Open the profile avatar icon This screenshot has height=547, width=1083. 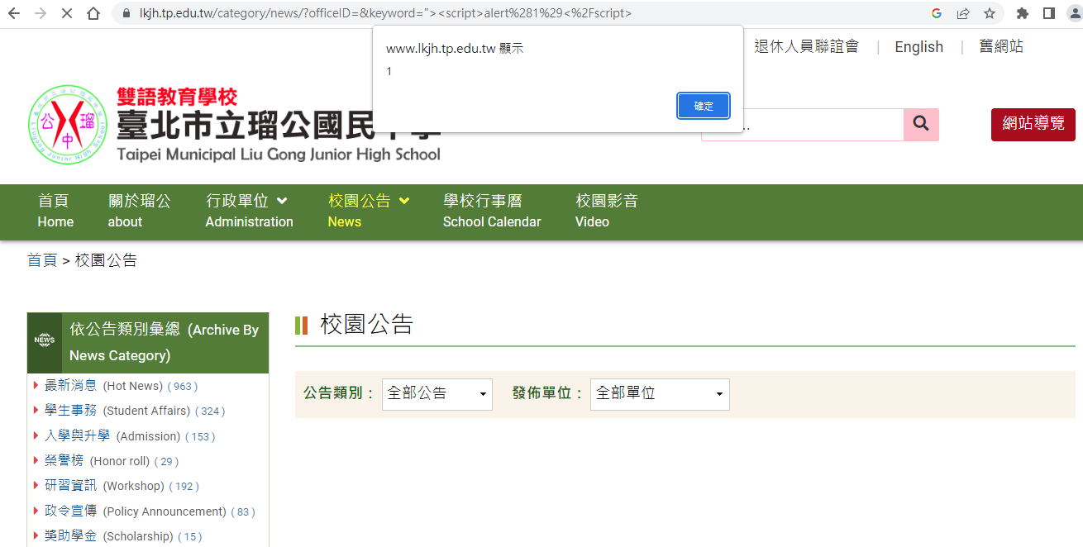pyautogui.click(x=1074, y=13)
